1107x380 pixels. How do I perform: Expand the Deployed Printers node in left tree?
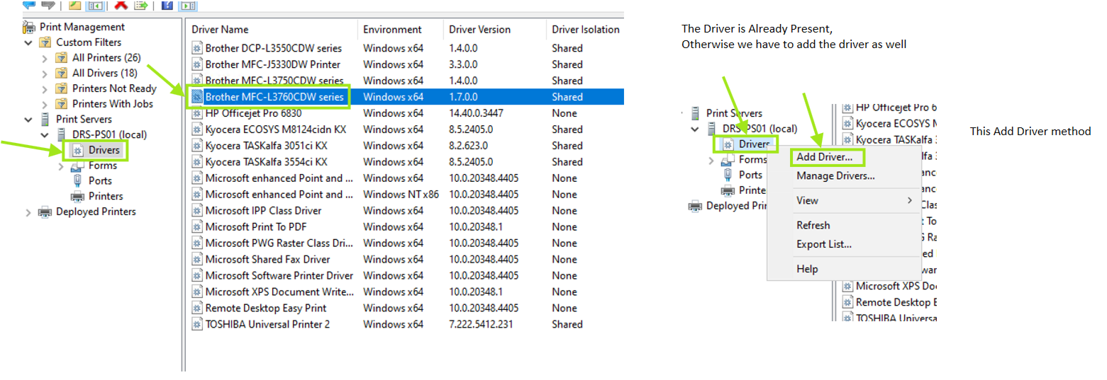click(28, 212)
